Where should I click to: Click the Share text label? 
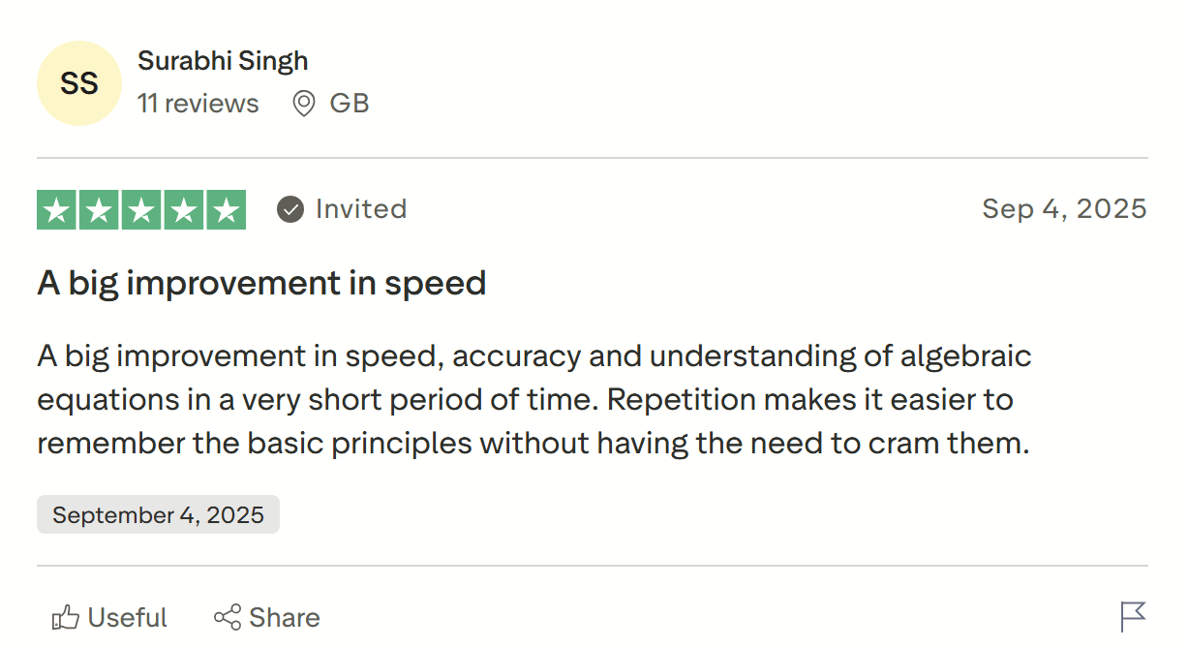point(284,618)
